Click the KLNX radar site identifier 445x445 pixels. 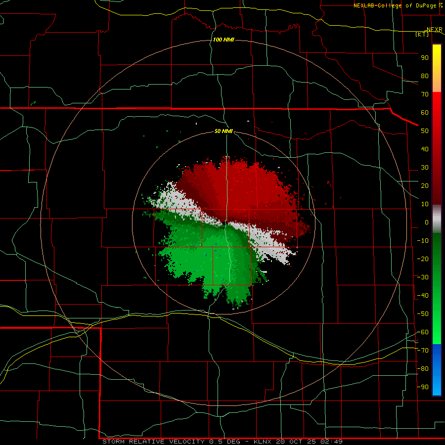(x=263, y=442)
